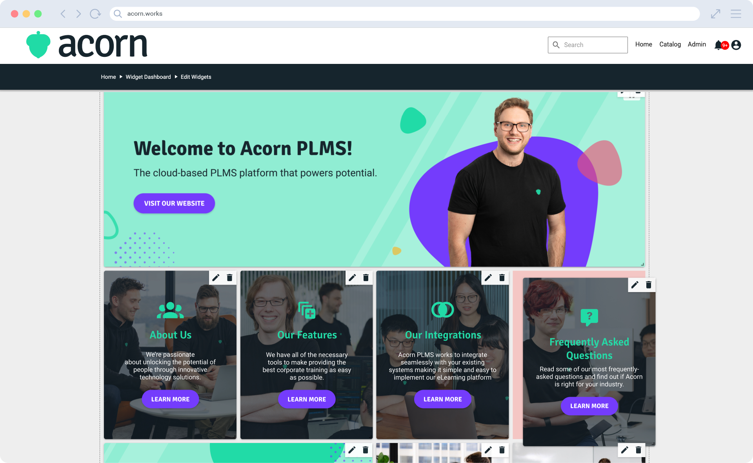Viewport: 753px width, 463px height.
Task: Click the Admin menu item in navigation
Action: (697, 45)
